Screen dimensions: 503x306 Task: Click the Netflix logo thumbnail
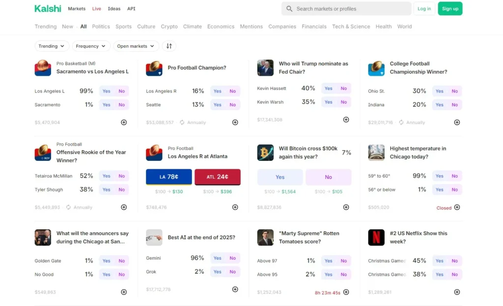pyautogui.click(x=376, y=238)
